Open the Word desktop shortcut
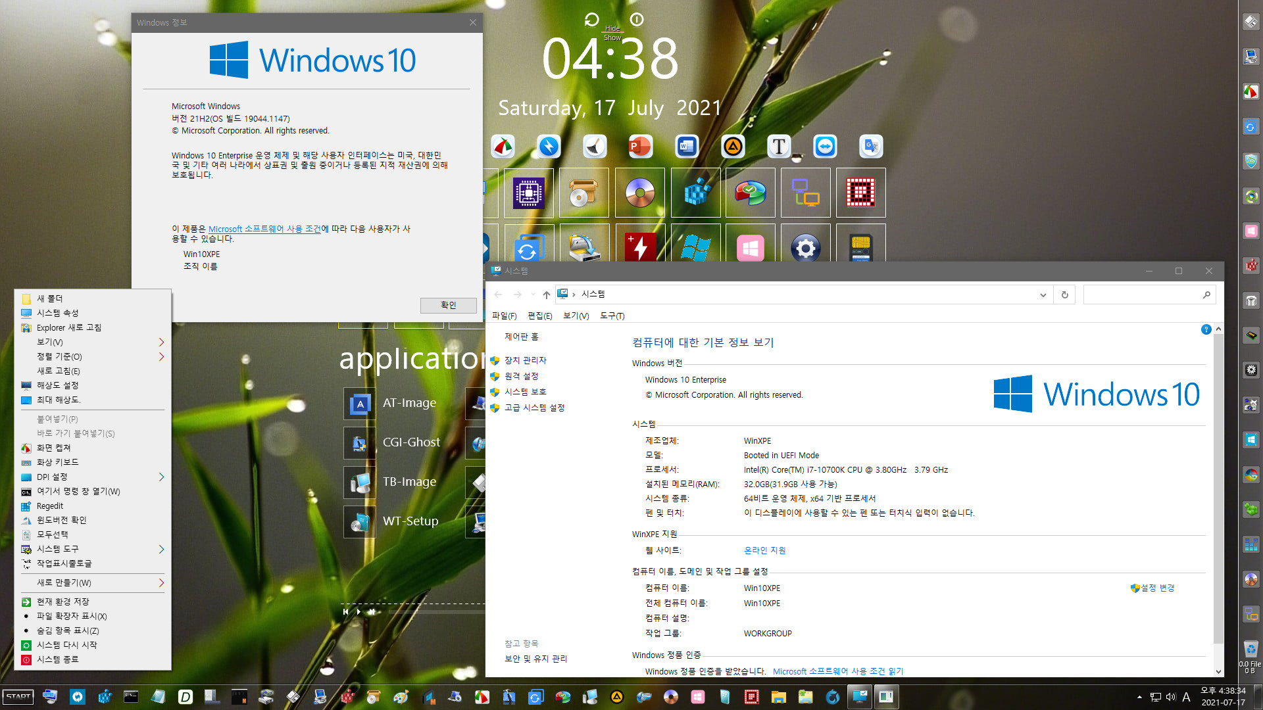 [687, 146]
